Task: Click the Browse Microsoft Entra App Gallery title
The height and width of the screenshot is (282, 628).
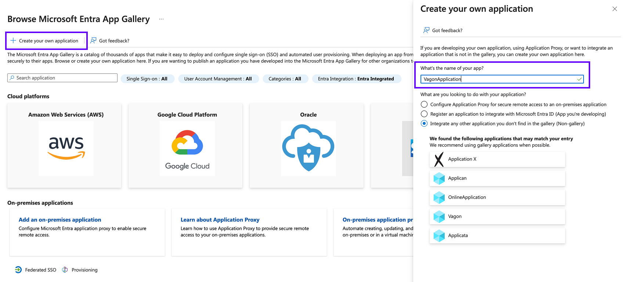Action: [x=79, y=19]
